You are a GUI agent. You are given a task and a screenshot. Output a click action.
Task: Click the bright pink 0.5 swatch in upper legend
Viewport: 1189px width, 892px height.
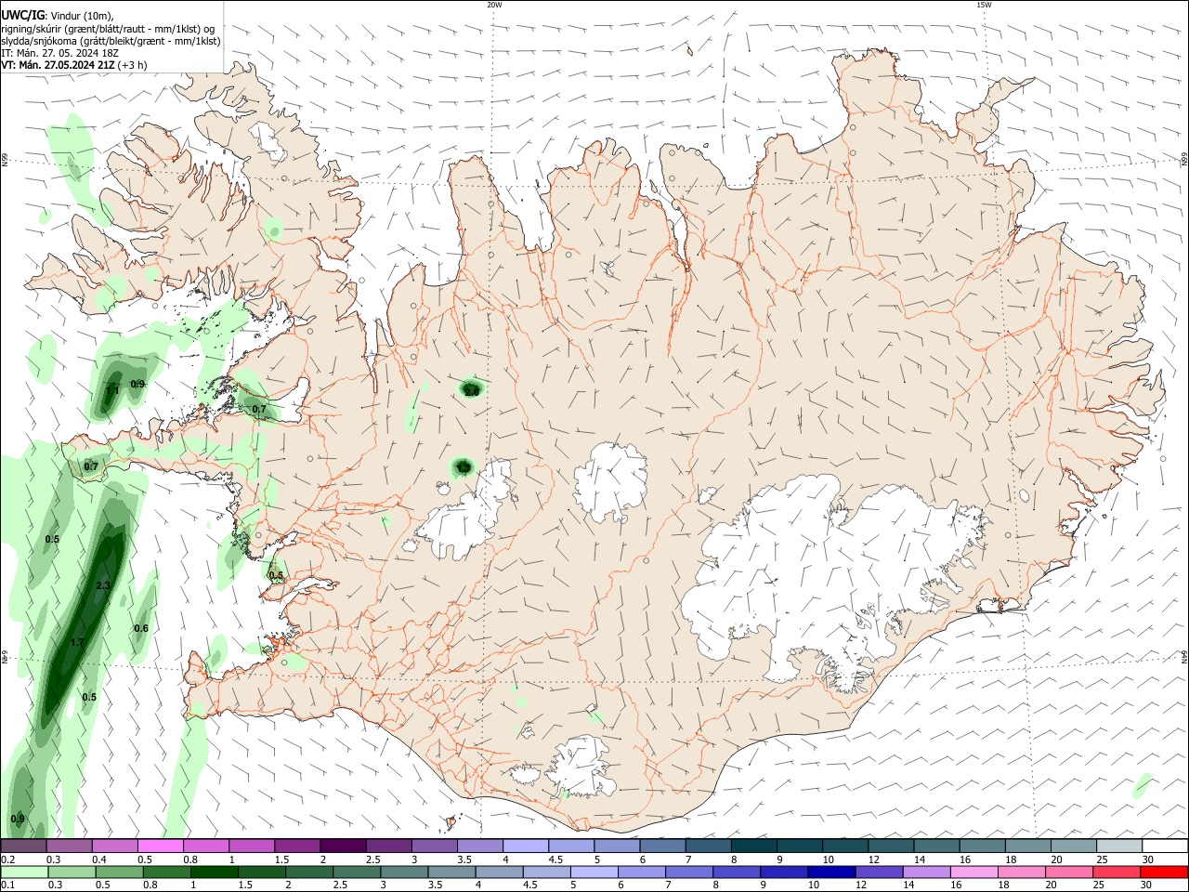(160, 846)
